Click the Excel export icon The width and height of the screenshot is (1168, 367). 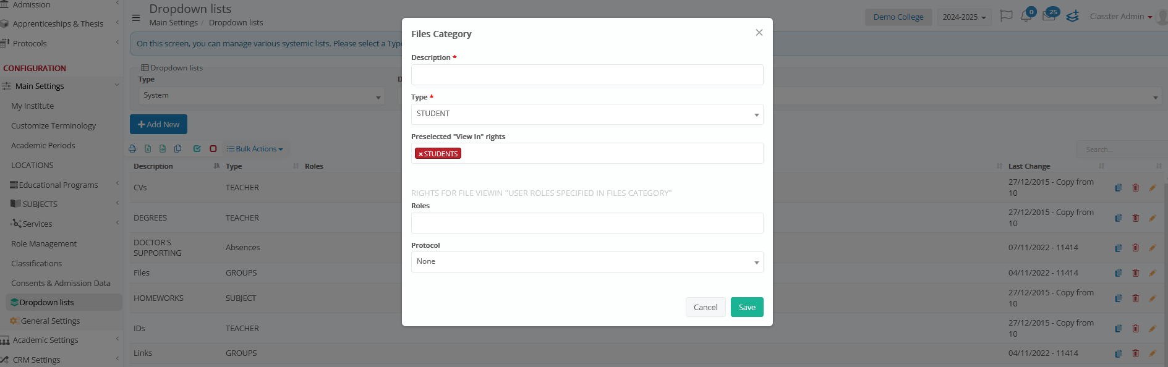point(148,149)
